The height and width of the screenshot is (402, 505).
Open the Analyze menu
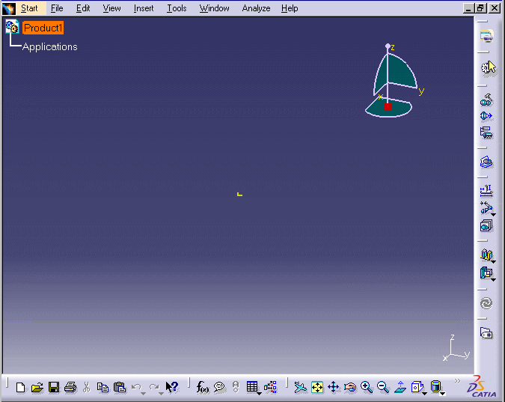point(257,8)
